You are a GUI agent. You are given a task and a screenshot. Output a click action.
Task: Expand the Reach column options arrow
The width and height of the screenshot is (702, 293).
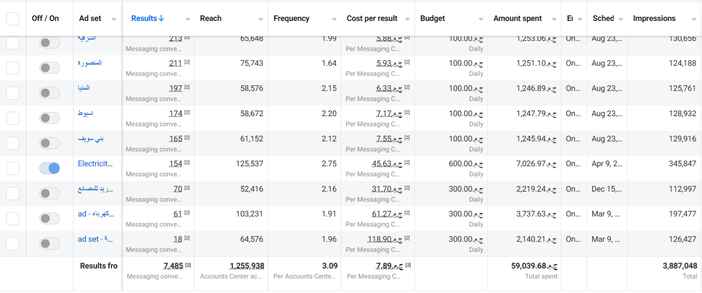pyautogui.click(x=261, y=19)
